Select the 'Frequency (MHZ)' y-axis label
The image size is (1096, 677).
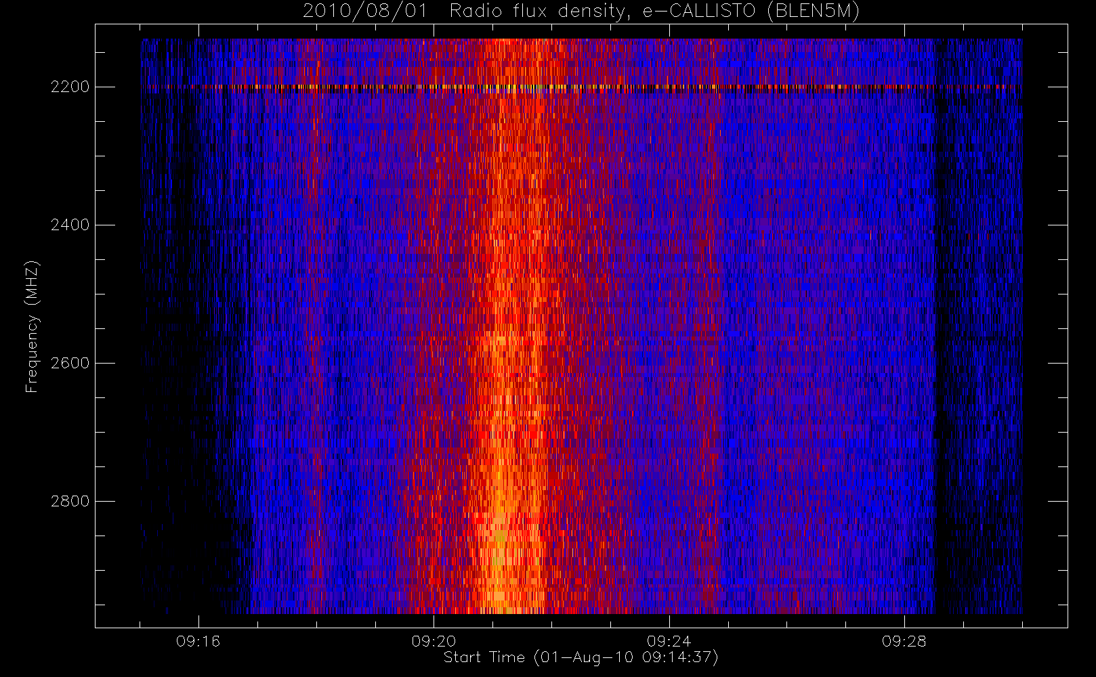[32, 326]
